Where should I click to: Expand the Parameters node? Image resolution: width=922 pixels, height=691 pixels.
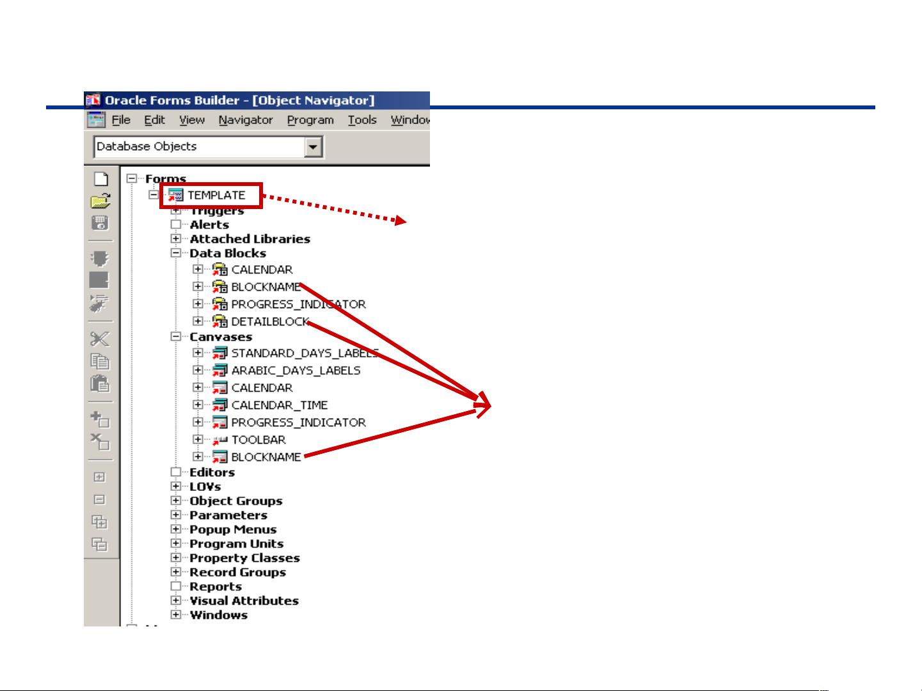(x=176, y=515)
